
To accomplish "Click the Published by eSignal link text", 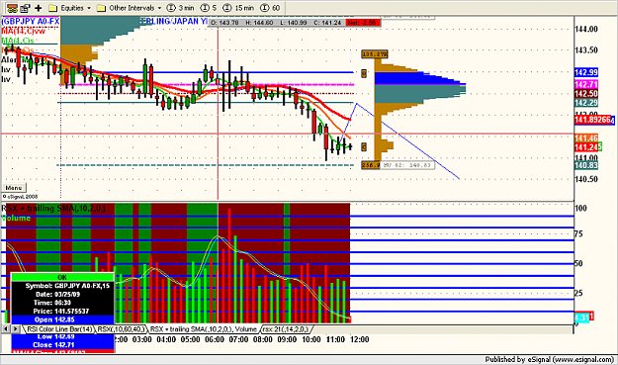I will (x=549, y=359).
